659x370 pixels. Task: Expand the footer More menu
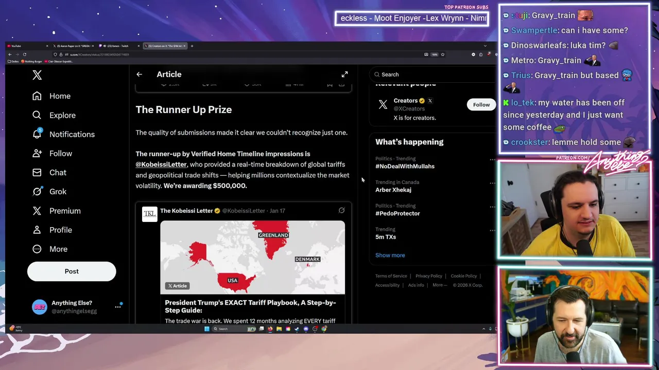440,285
